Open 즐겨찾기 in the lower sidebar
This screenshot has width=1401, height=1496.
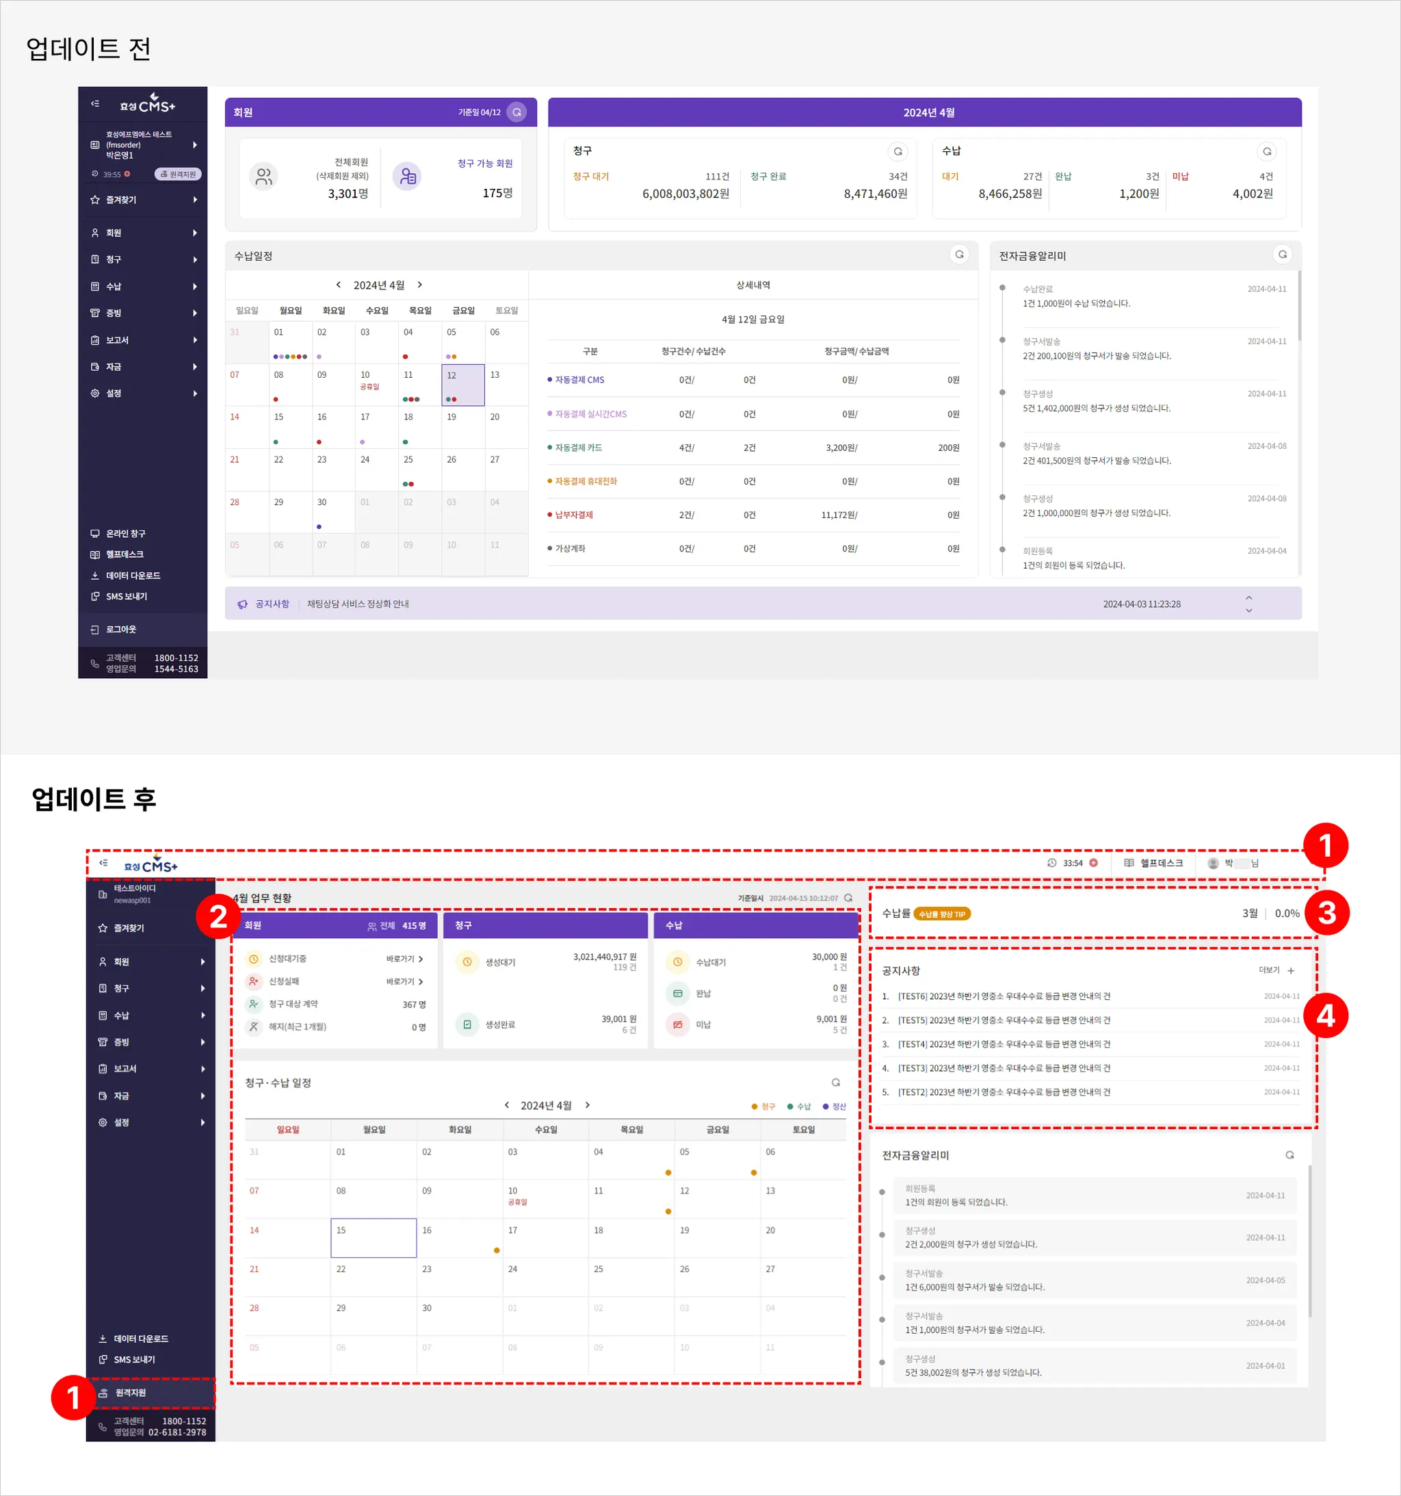tap(129, 928)
